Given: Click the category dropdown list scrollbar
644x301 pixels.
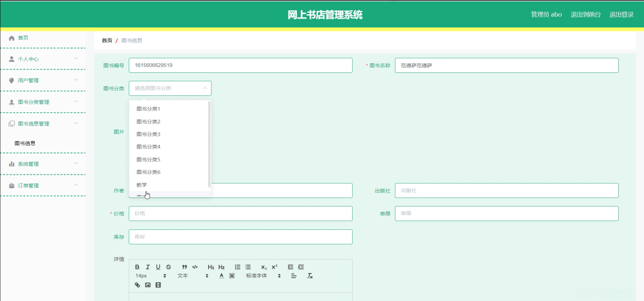Looking at the screenshot, I should [209, 144].
